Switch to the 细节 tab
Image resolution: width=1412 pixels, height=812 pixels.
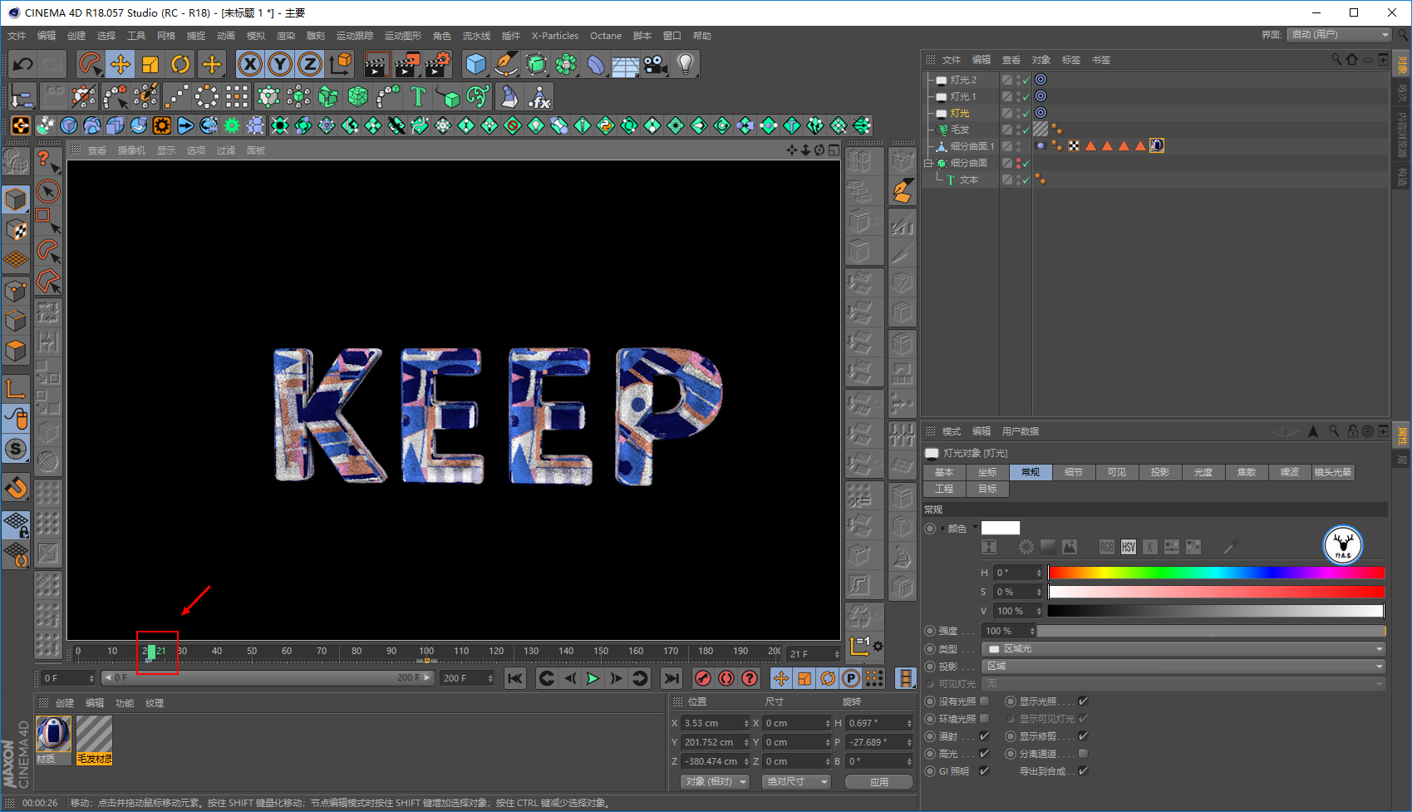1073,472
